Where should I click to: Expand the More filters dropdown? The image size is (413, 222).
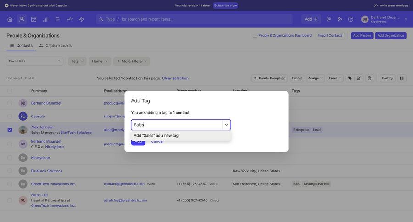(132, 61)
